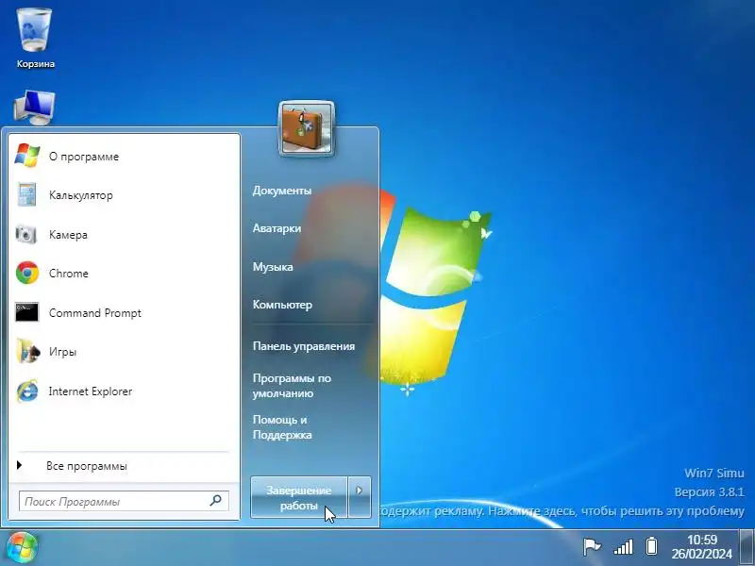Click the Chrome browser icon

point(27,273)
